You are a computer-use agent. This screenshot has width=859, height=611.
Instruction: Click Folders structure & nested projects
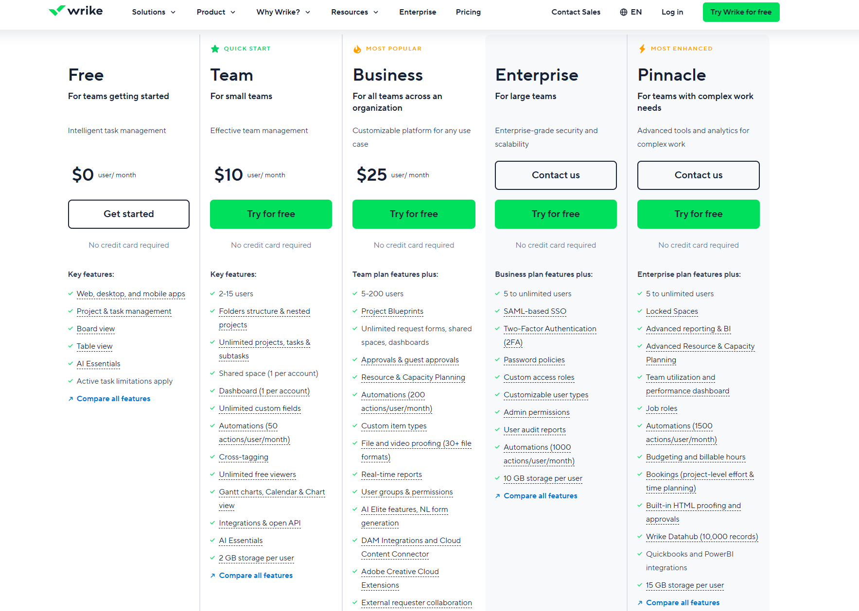pyautogui.click(x=264, y=318)
